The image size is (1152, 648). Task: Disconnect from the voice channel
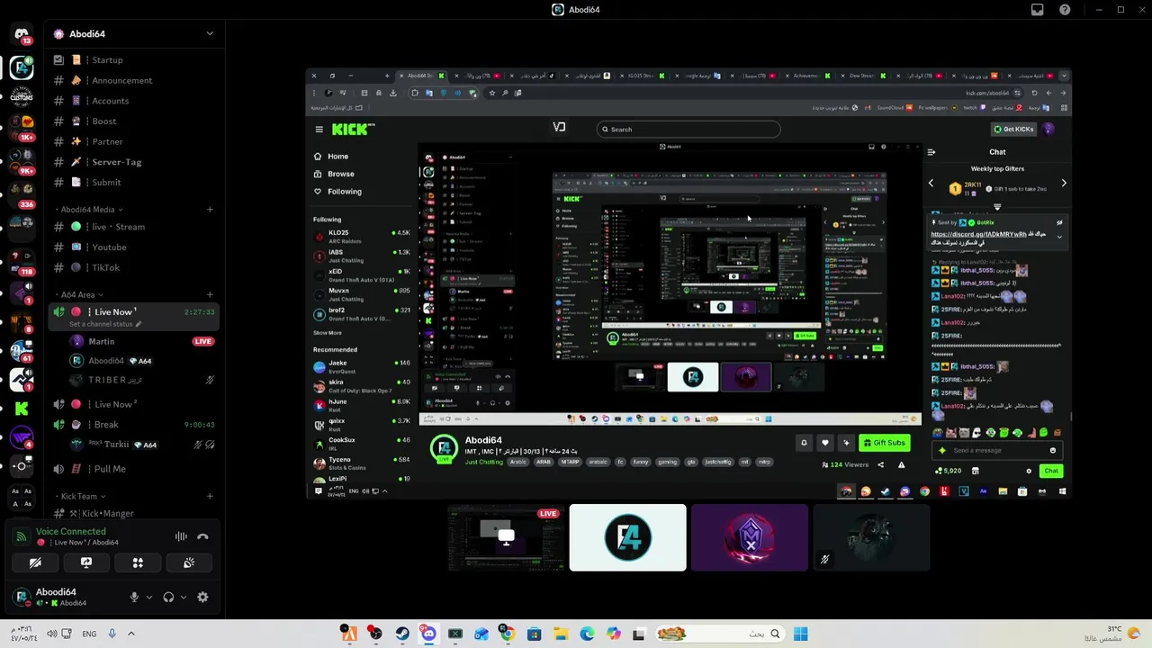tap(202, 536)
